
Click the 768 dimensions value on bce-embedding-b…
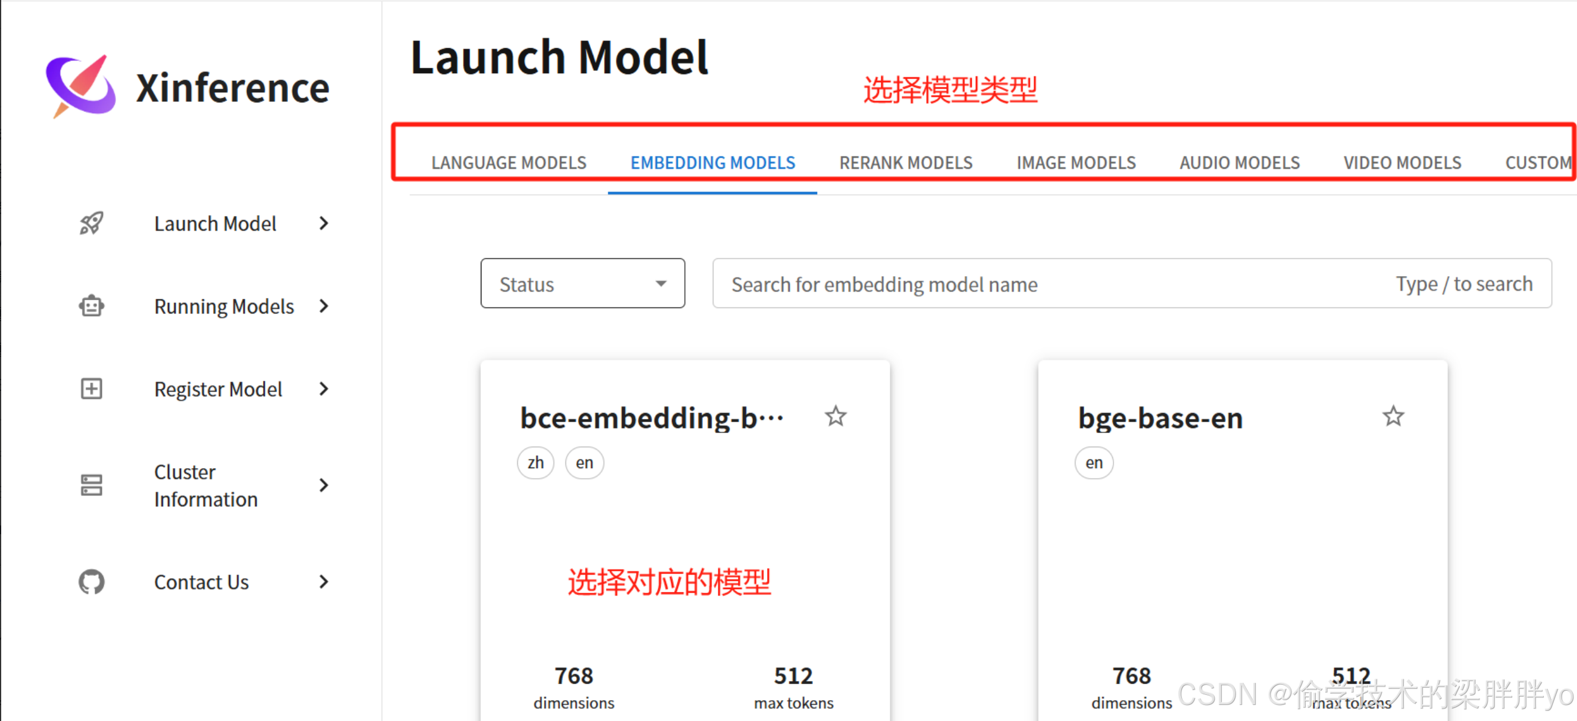pyautogui.click(x=574, y=676)
